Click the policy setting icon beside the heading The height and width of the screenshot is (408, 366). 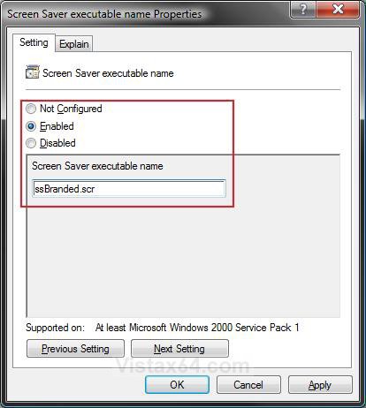point(32,72)
